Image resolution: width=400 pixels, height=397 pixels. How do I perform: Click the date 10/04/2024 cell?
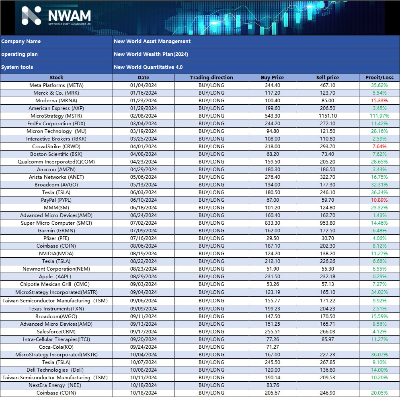(x=144, y=355)
